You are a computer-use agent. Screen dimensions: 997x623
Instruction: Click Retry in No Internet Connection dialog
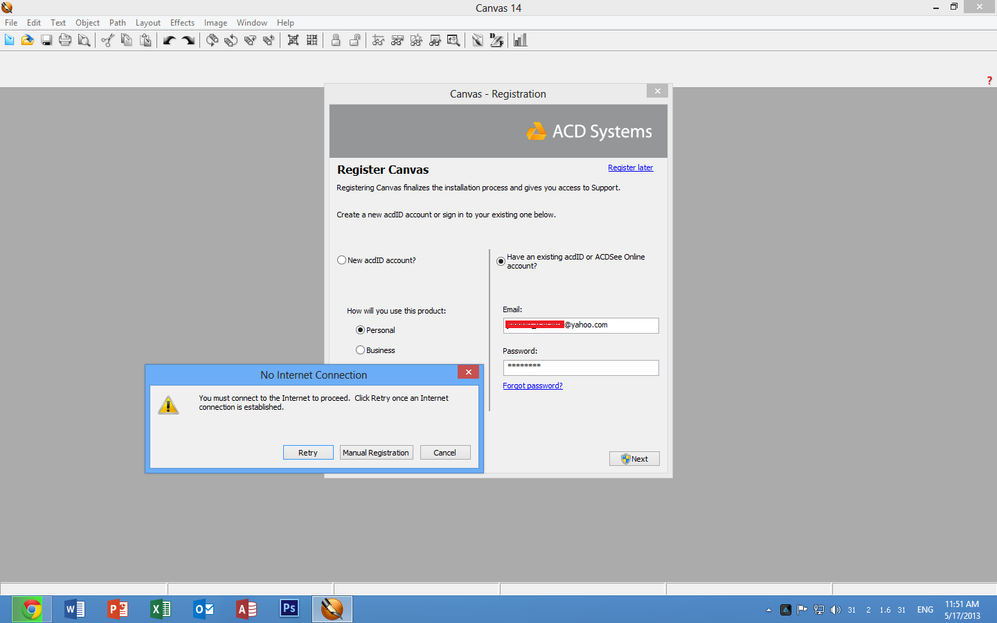(x=308, y=453)
